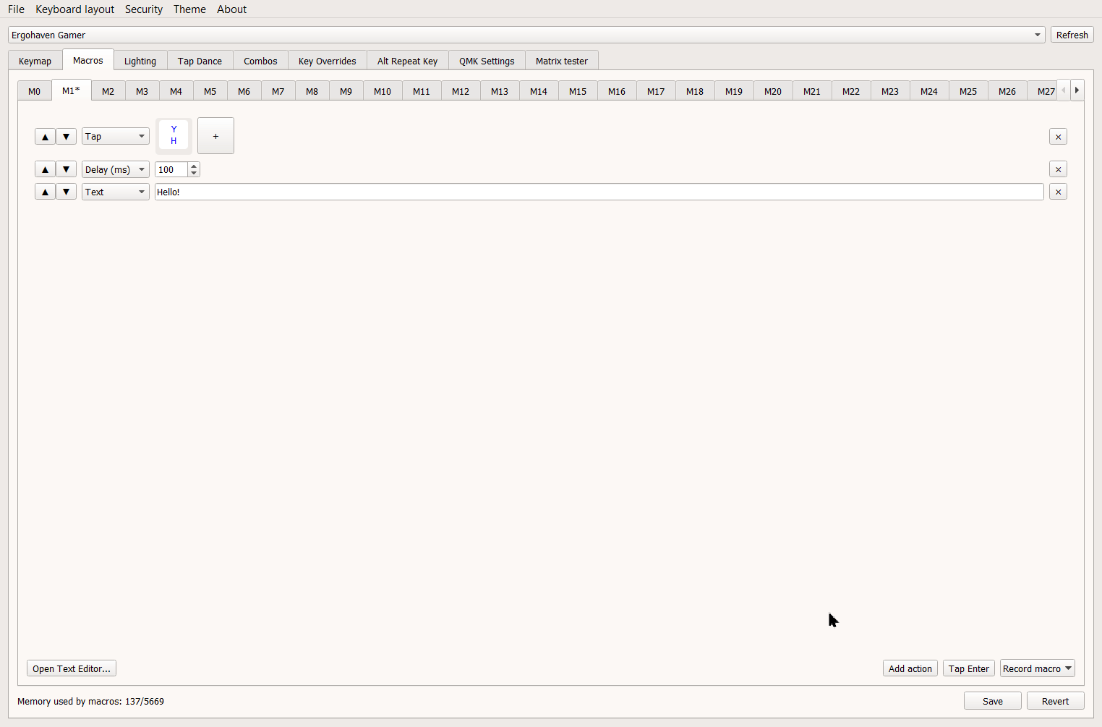Image resolution: width=1102 pixels, height=727 pixels.
Task: Delete the Tap action row
Action: click(1058, 137)
